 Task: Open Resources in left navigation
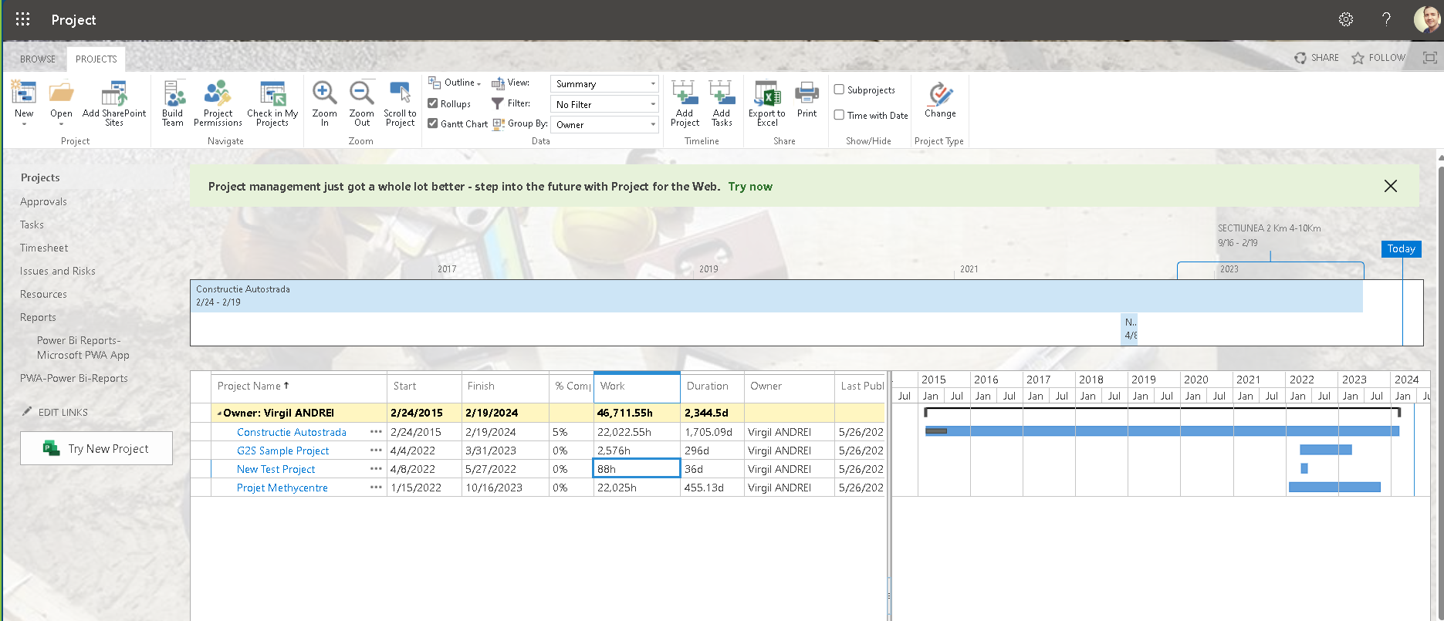click(x=43, y=294)
